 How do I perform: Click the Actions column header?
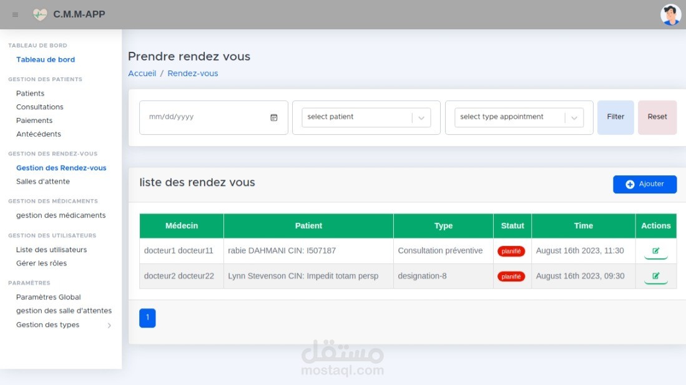click(x=656, y=226)
